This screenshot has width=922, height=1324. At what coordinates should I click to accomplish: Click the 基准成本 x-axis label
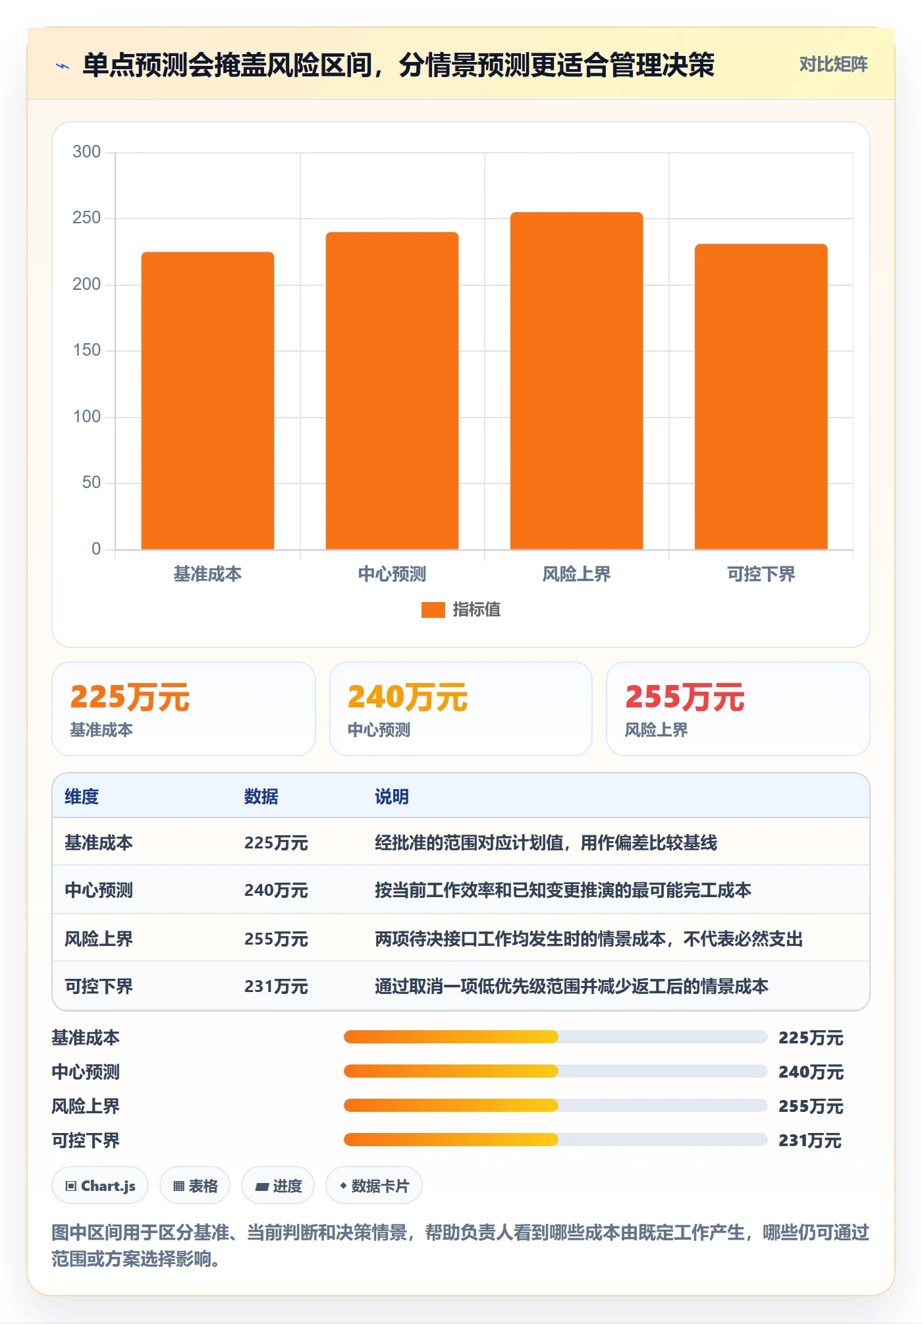click(207, 574)
